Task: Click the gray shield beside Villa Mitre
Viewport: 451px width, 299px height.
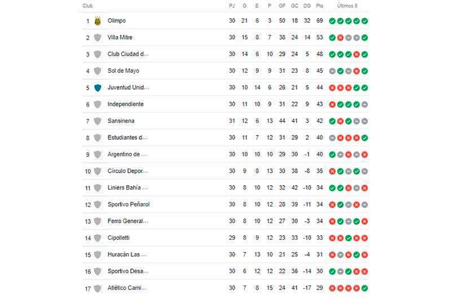Action: (98, 38)
